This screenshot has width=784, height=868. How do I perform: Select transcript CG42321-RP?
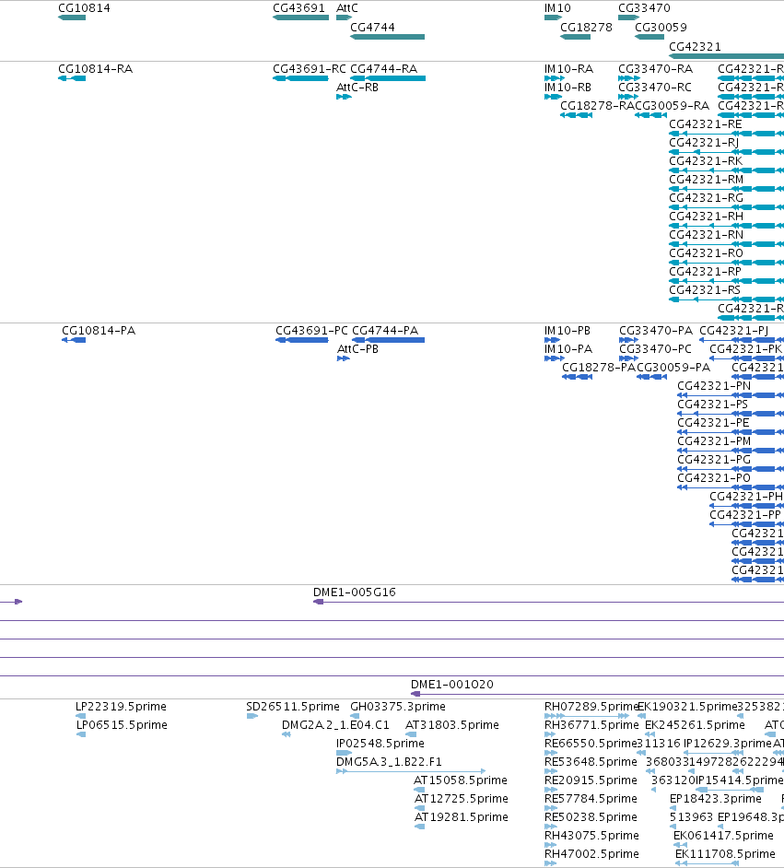point(727,281)
